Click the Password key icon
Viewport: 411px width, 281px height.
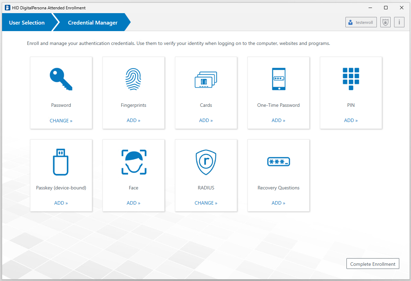[61, 79]
